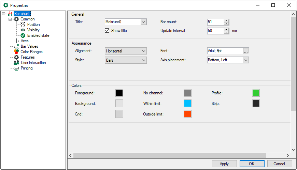Open Axes via its crosshair icon

[x=16, y=41]
